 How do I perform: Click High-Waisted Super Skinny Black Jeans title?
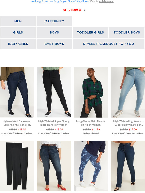click(54, 123)
